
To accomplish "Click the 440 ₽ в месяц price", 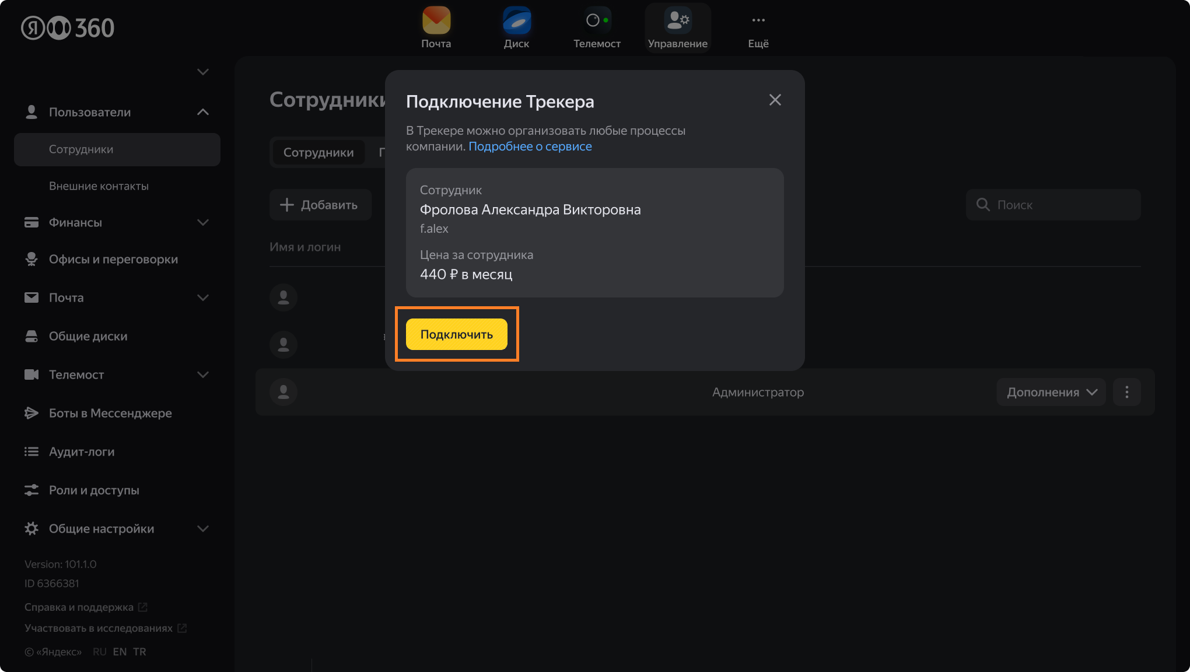I will (466, 274).
